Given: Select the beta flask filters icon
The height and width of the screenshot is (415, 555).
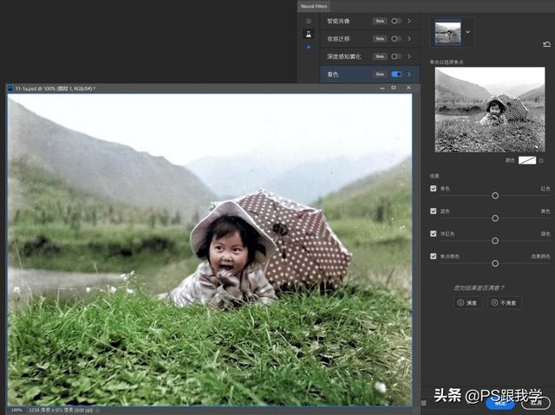Looking at the screenshot, I should [x=308, y=34].
